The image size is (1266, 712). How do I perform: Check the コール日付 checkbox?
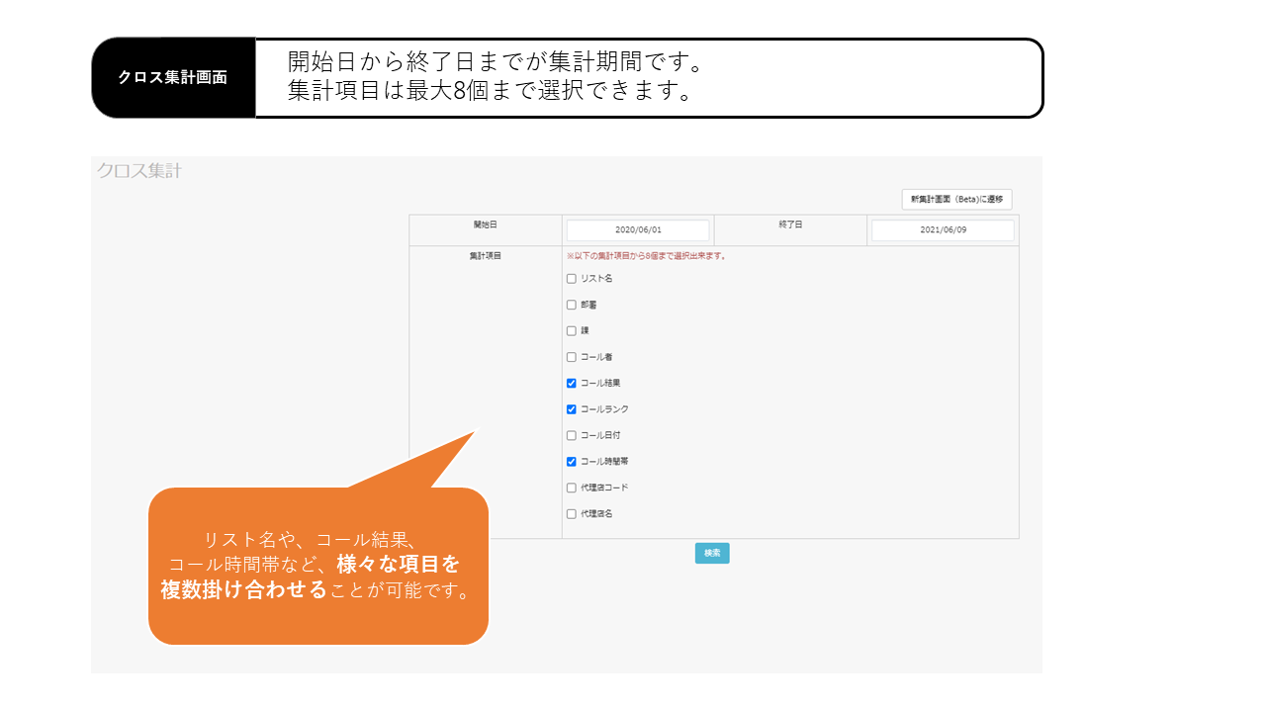point(572,435)
